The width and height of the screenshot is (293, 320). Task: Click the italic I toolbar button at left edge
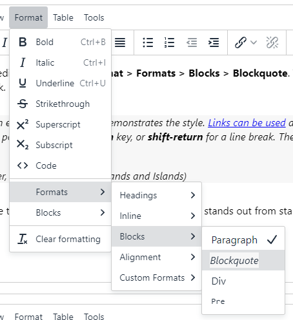(x=5, y=42)
